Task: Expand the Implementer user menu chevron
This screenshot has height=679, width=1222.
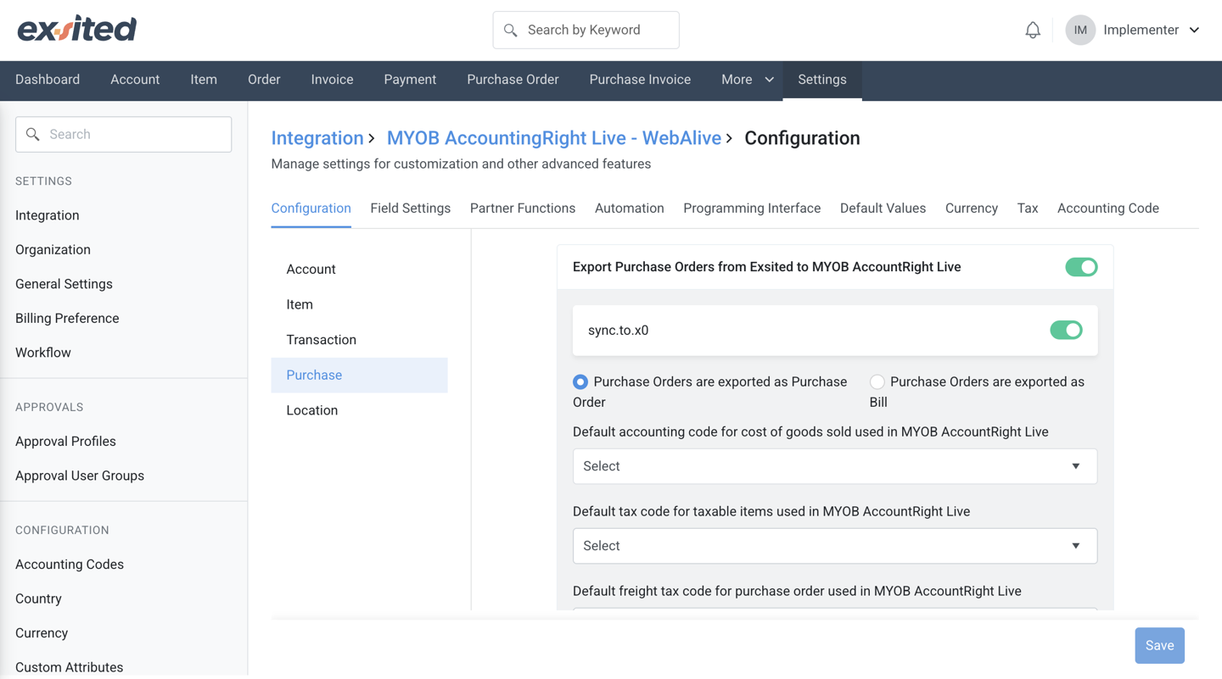Action: pos(1194,30)
